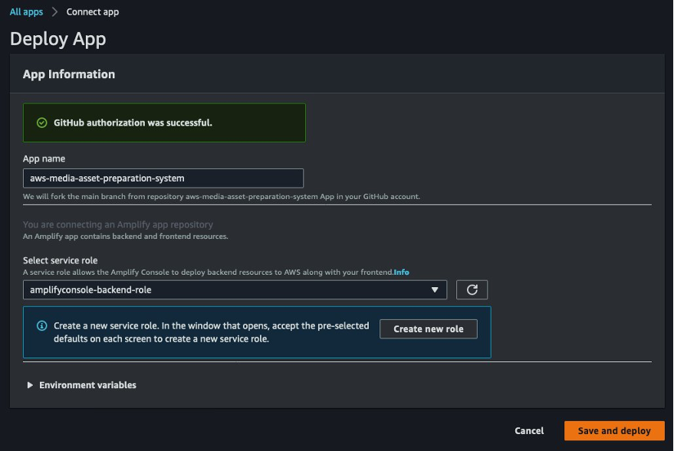Screen dimensions: 674x451
Task: Open the All apps breadcrumb link
Action: [x=25, y=11]
